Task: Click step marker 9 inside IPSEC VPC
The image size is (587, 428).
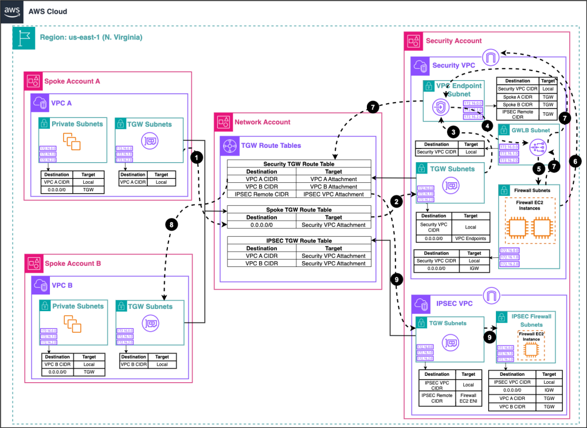Action: pos(489,337)
